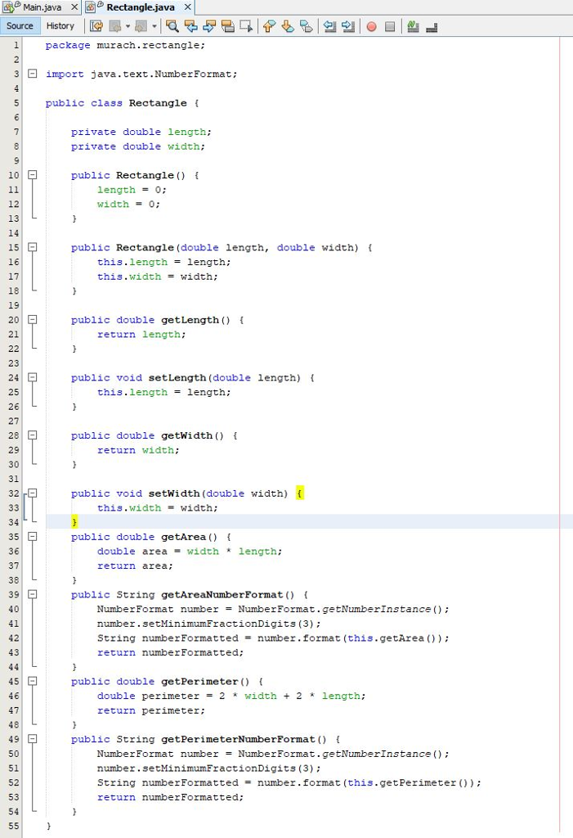
Task: Open the Back history dropdown arrow
Action: (x=128, y=25)
